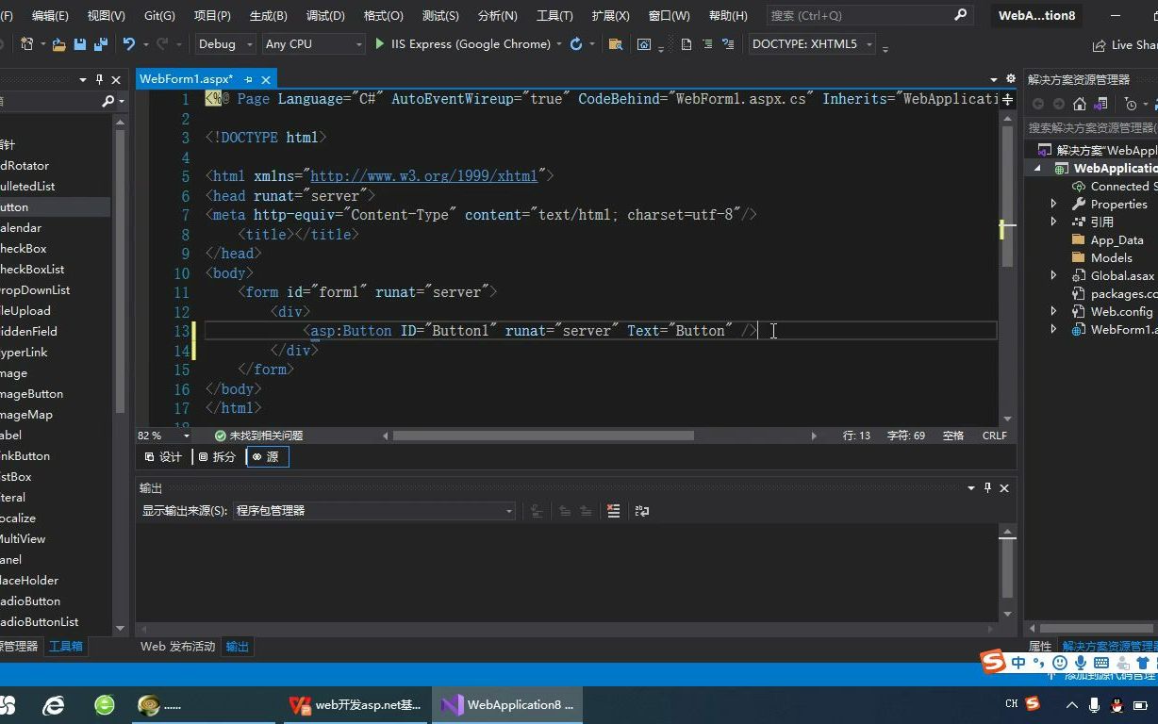Click the editor settings gear icon
Screen dimensions: 1158x724
(1010, 79)
